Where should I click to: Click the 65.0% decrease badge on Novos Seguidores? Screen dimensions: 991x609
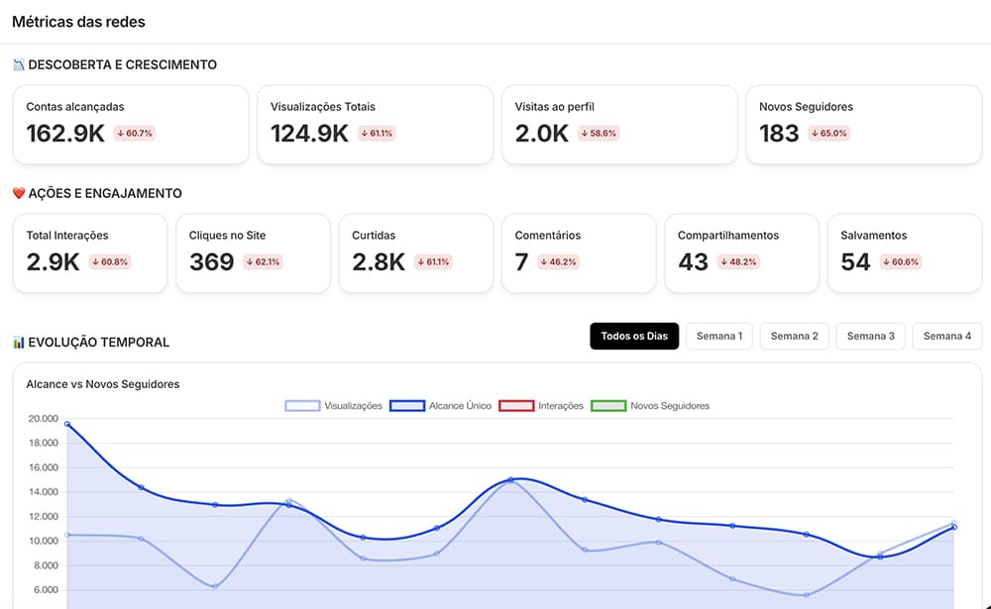pyautogui.click(x=828, y=134)
